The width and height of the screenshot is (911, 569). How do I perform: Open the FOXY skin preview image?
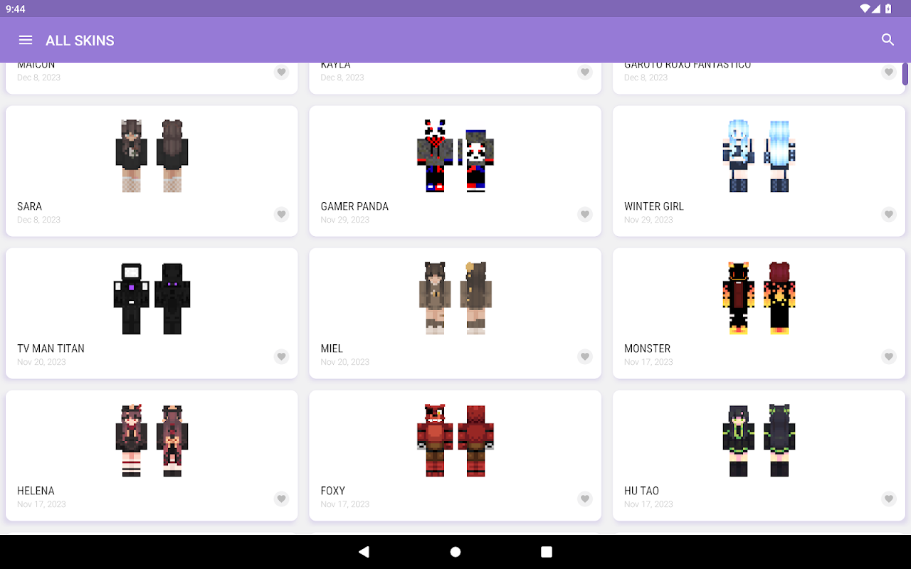coord(455,440)
